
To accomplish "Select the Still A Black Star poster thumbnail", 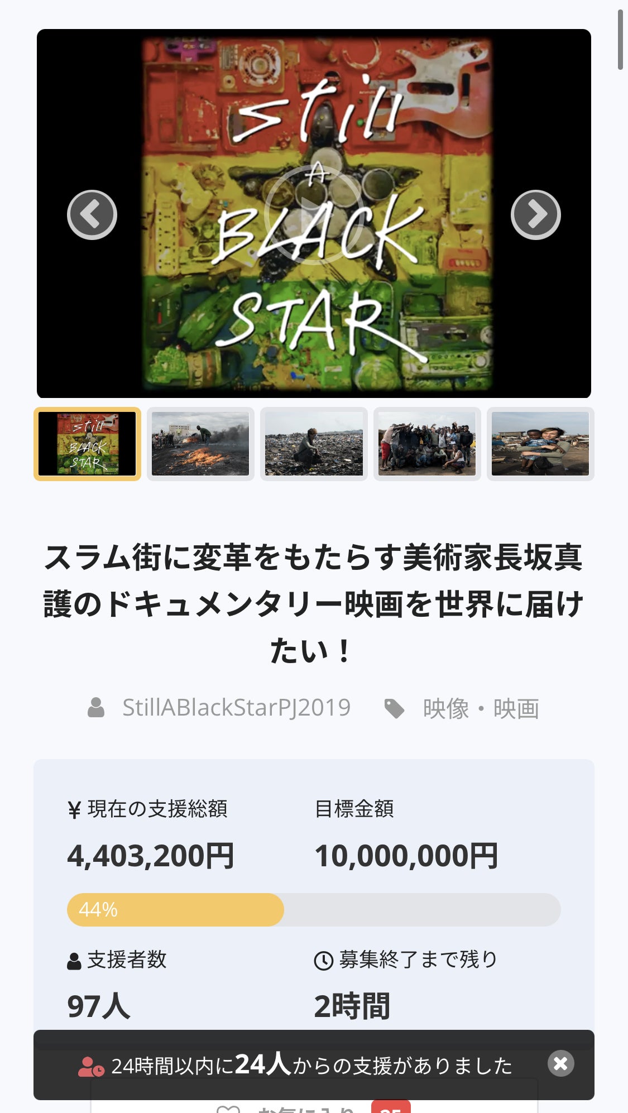I will point(88,444).
